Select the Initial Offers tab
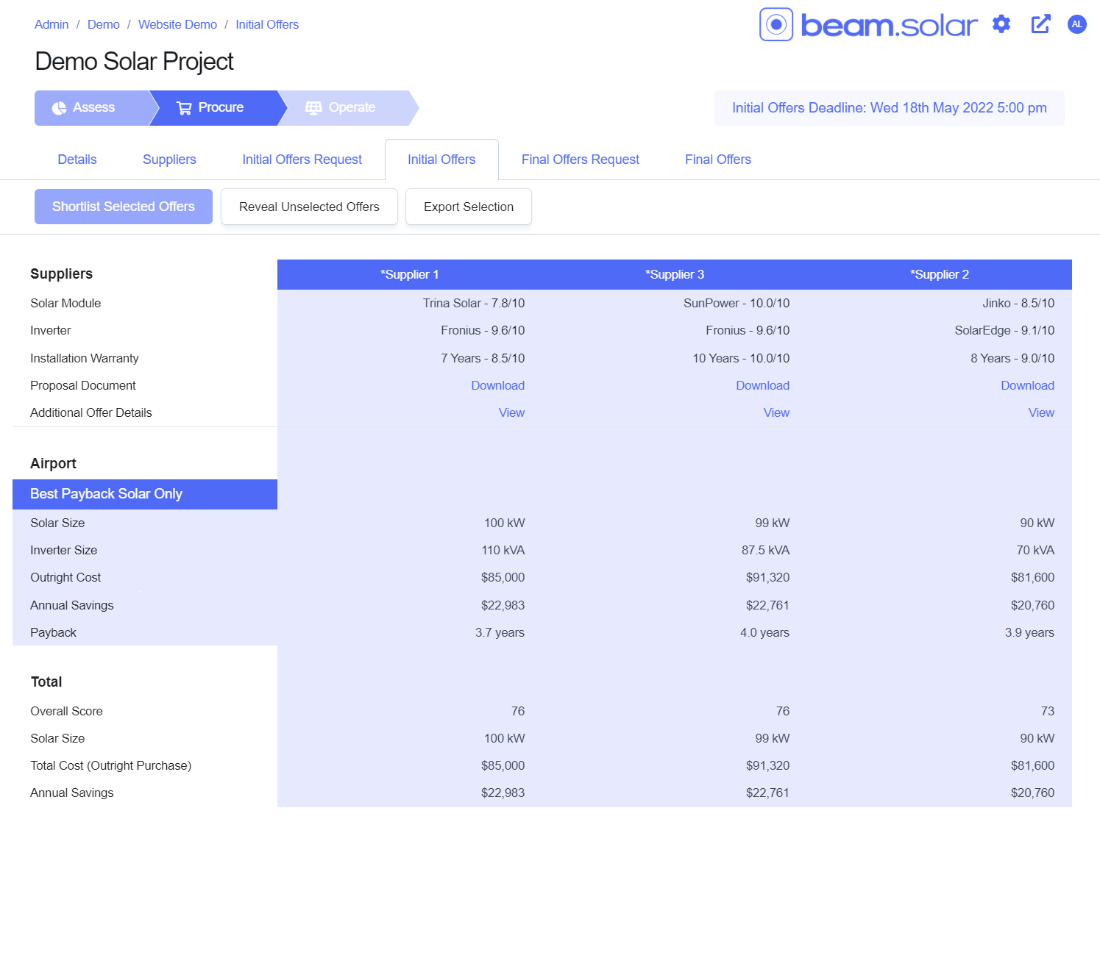 point(441,160)
